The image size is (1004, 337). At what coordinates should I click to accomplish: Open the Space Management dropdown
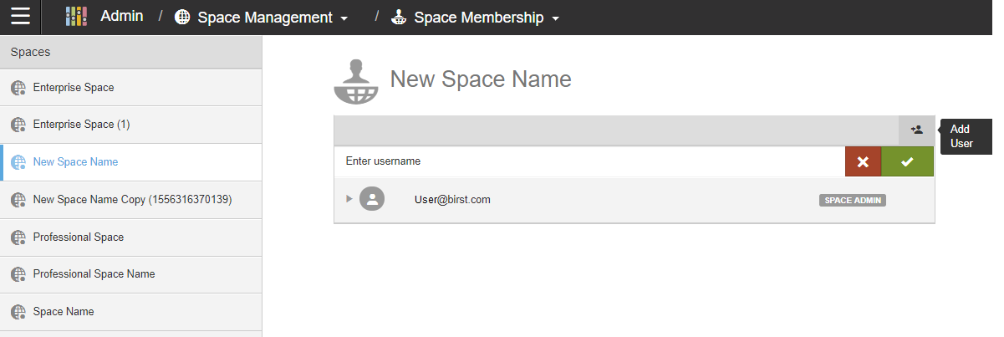point(261,18)
